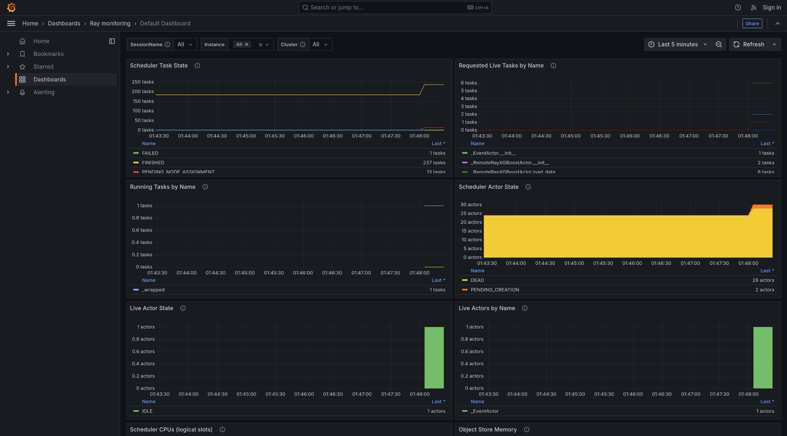Viewport: 787px width, 436px height.
Task: Show info for Live Actors by Name panel
Action: tap(525, 308)
